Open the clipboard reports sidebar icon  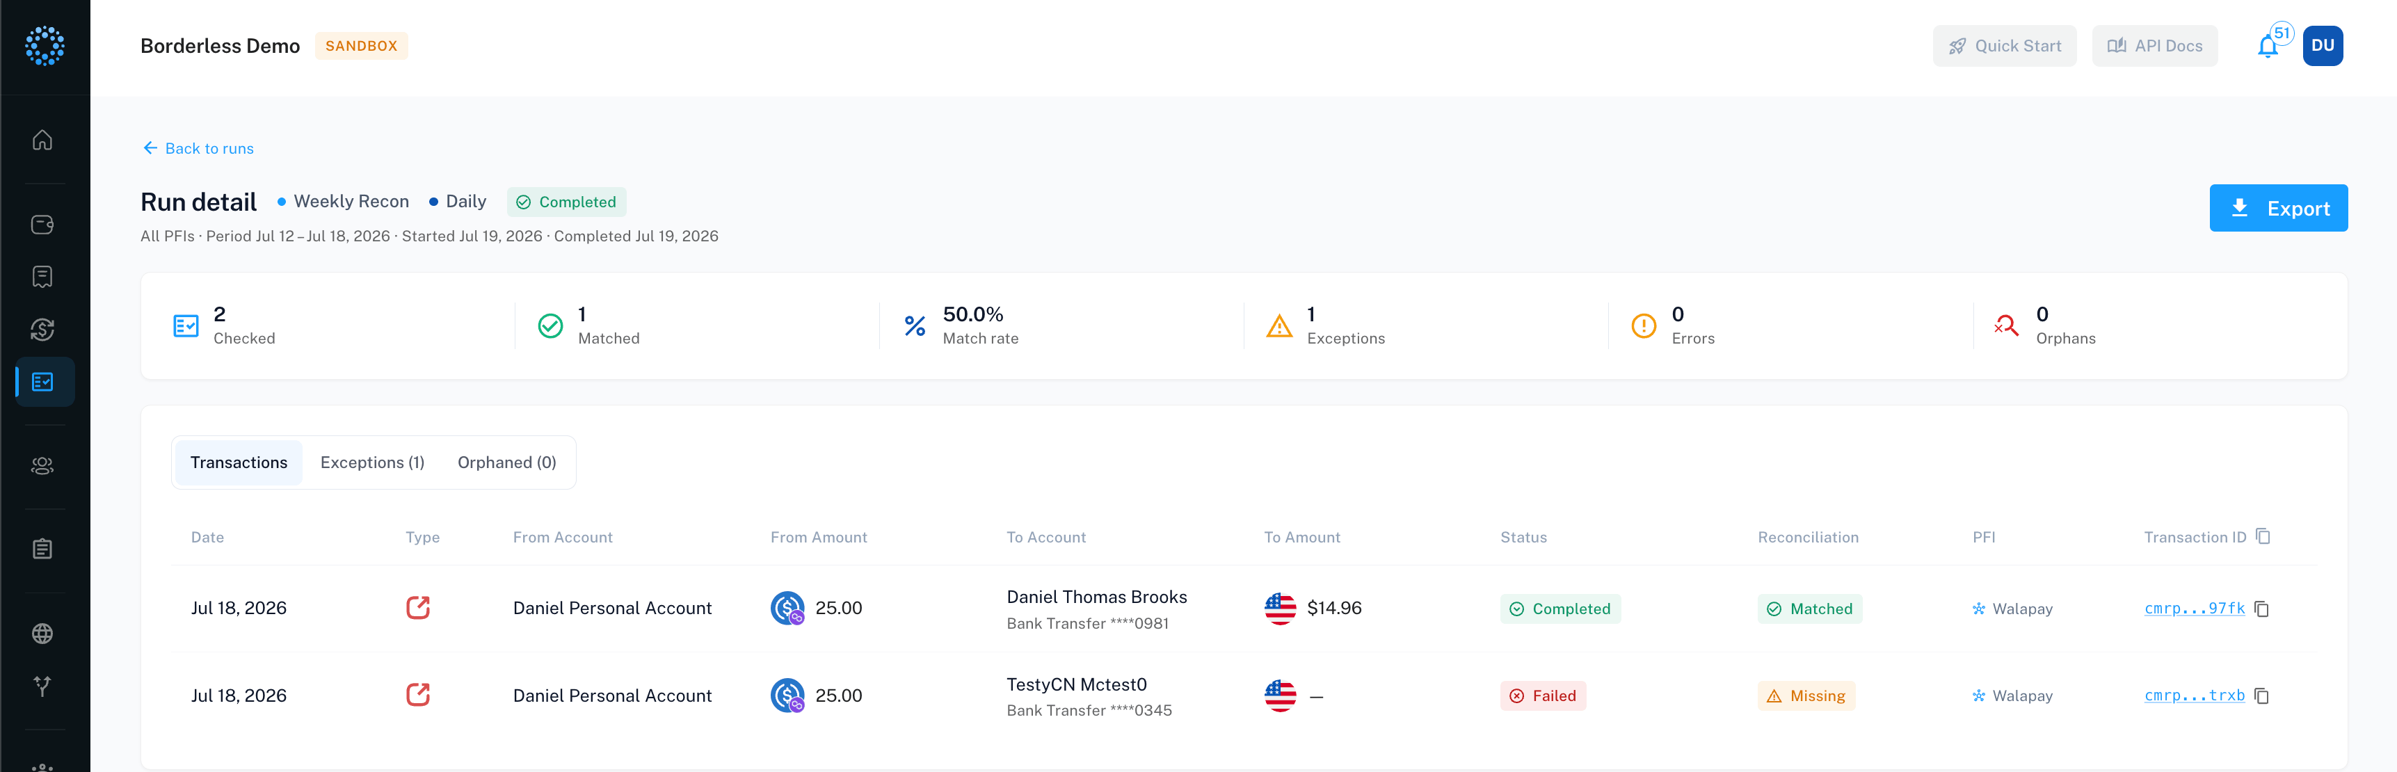pos(43,549)
